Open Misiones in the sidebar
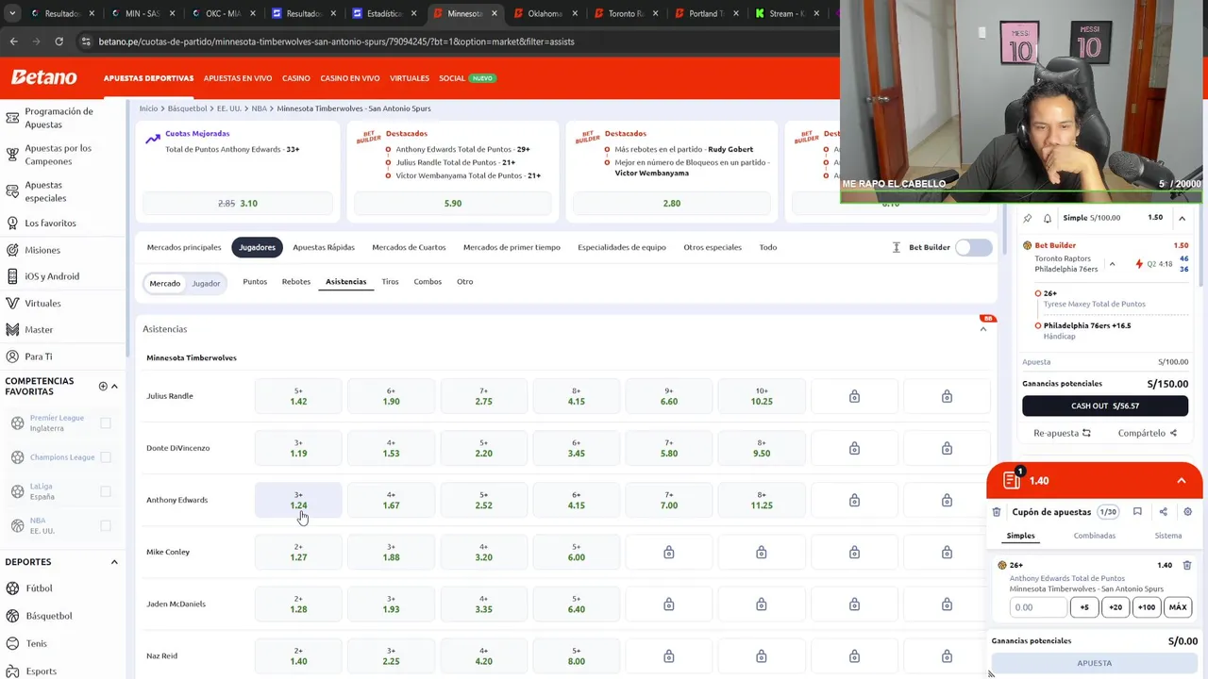This screenshot has height=679, width=1208. [x=42, y=250]
